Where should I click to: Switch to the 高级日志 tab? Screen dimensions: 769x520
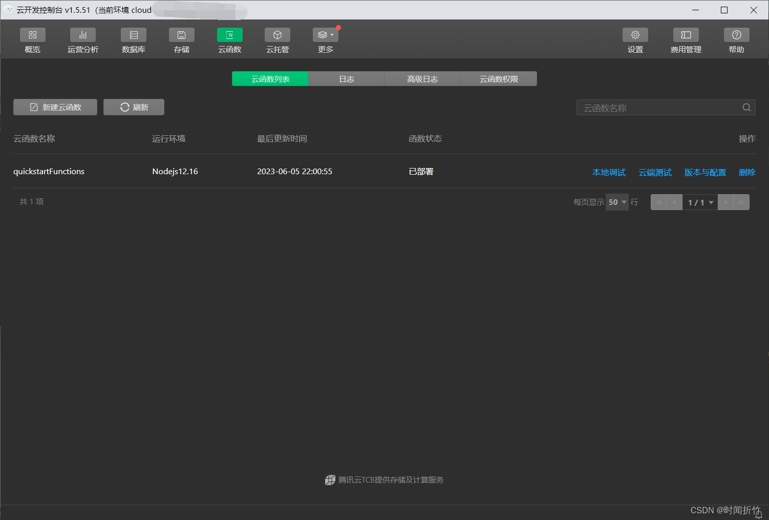point(422,79)
